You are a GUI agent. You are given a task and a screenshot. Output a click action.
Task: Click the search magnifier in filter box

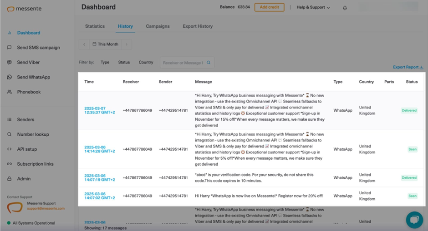click(209, 63)
